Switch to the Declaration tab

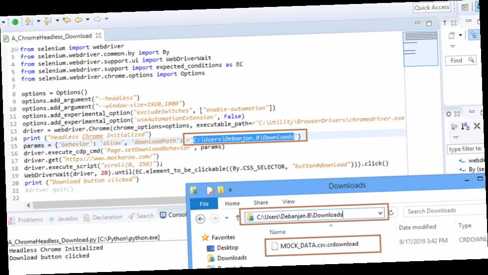click(x=103, y=218)
